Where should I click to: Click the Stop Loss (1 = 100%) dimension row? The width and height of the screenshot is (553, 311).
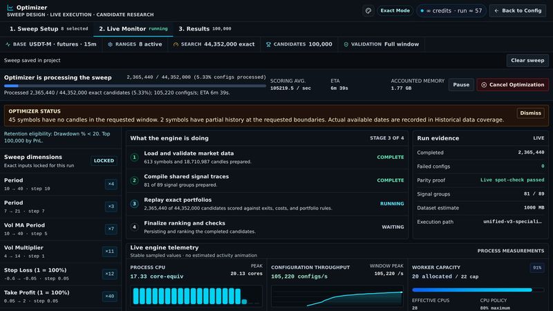point(60,274)
